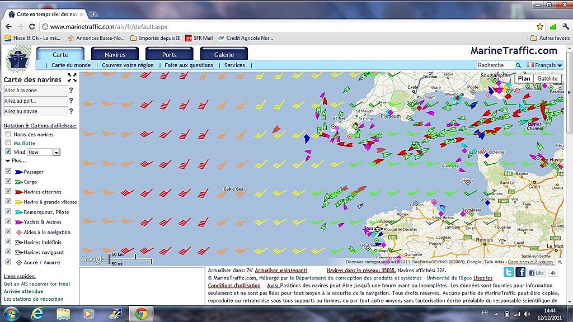The image size is (573, 322).
Task: Click the red tanker near Celtic Sea
Action: tap(276, 129)
